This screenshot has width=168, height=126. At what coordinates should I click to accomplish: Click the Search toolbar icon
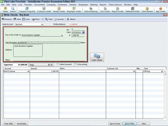pyautogui.click(x=13, y=10)
